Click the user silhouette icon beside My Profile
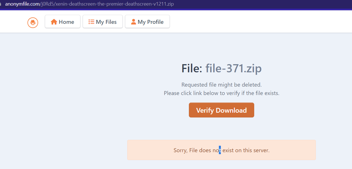The width and height of the screenshot is (352, 169). click(x=134, y=22)
